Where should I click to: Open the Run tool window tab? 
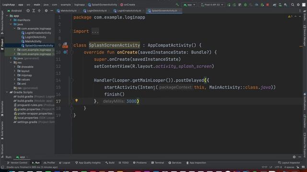point(36,163)
